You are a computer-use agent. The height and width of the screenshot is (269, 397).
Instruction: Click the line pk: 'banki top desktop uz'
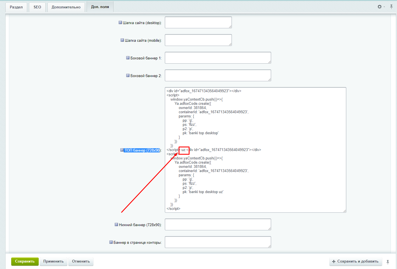pos(203,192)
